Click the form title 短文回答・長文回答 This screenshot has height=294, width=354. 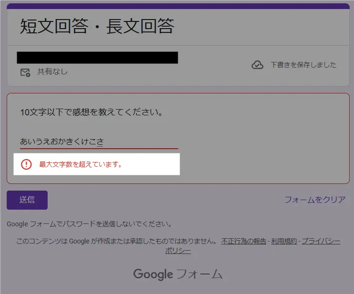pos(97,26)
